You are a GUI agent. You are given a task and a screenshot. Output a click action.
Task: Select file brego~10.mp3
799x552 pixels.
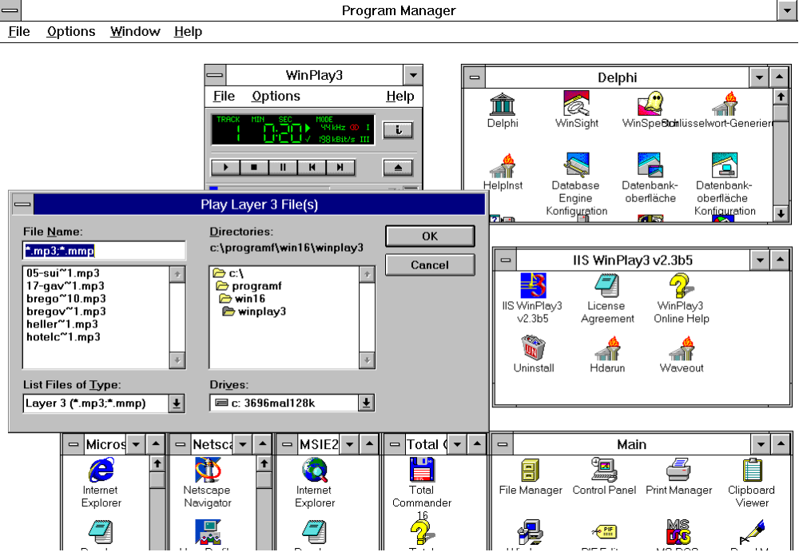66,299
